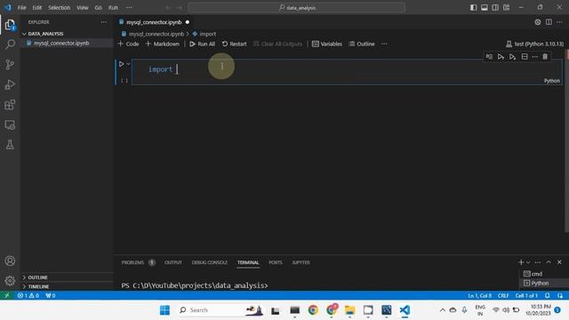Open the run cell options dropdown arrow
Viewport: 569px width, 320px height.
pos(128,64)
